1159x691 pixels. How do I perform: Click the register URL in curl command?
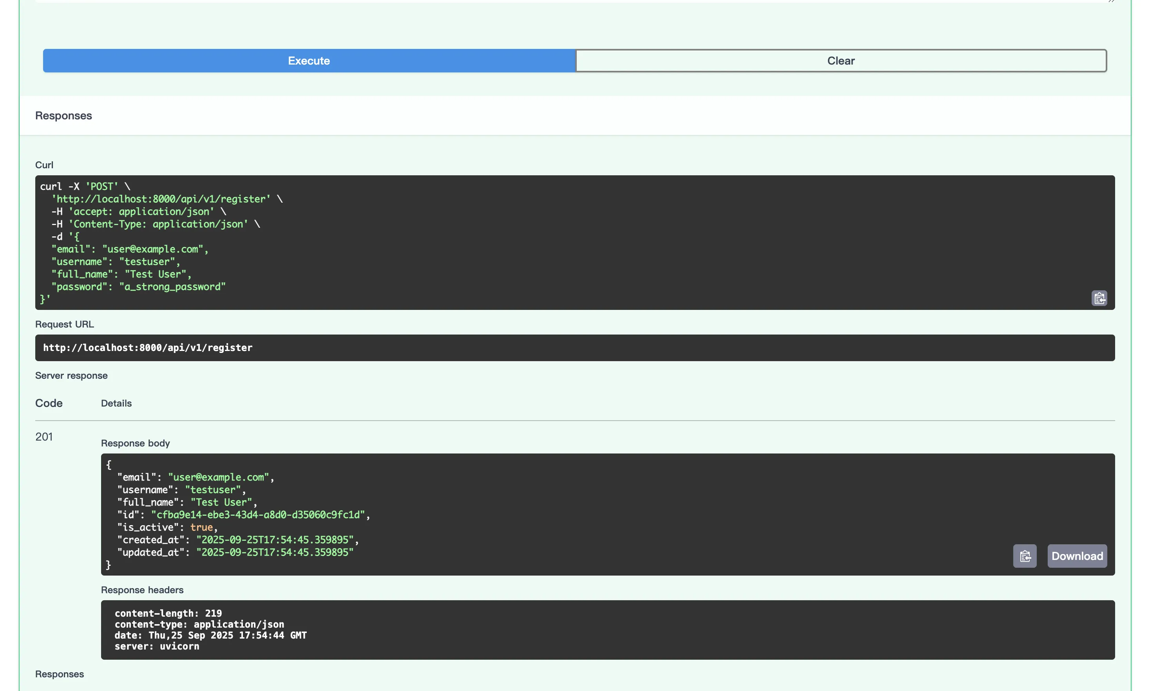click(x=161, y=199)
